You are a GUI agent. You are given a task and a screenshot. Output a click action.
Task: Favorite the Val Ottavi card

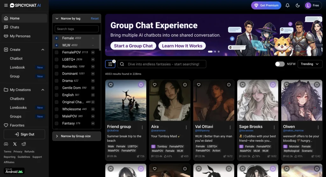point(199,85)
